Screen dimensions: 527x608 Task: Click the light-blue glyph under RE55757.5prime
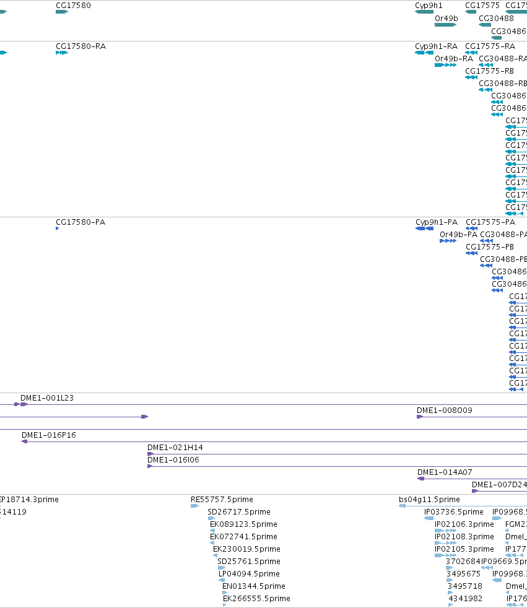(x=194, y=506)
